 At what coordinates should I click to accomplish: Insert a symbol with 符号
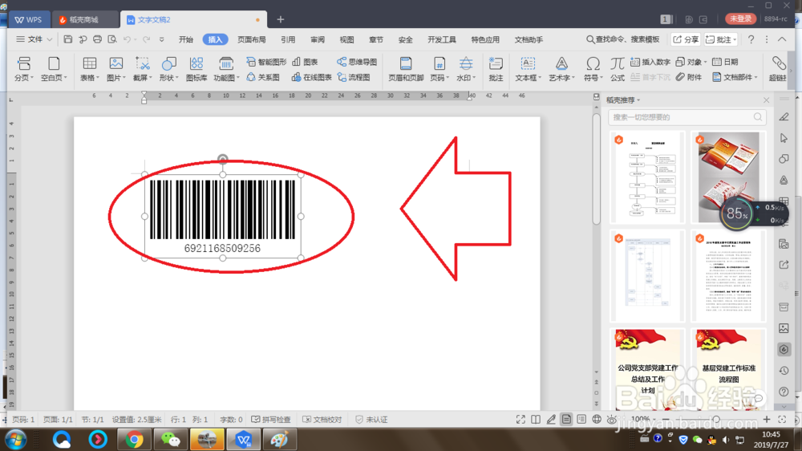[x=593, y=69]
